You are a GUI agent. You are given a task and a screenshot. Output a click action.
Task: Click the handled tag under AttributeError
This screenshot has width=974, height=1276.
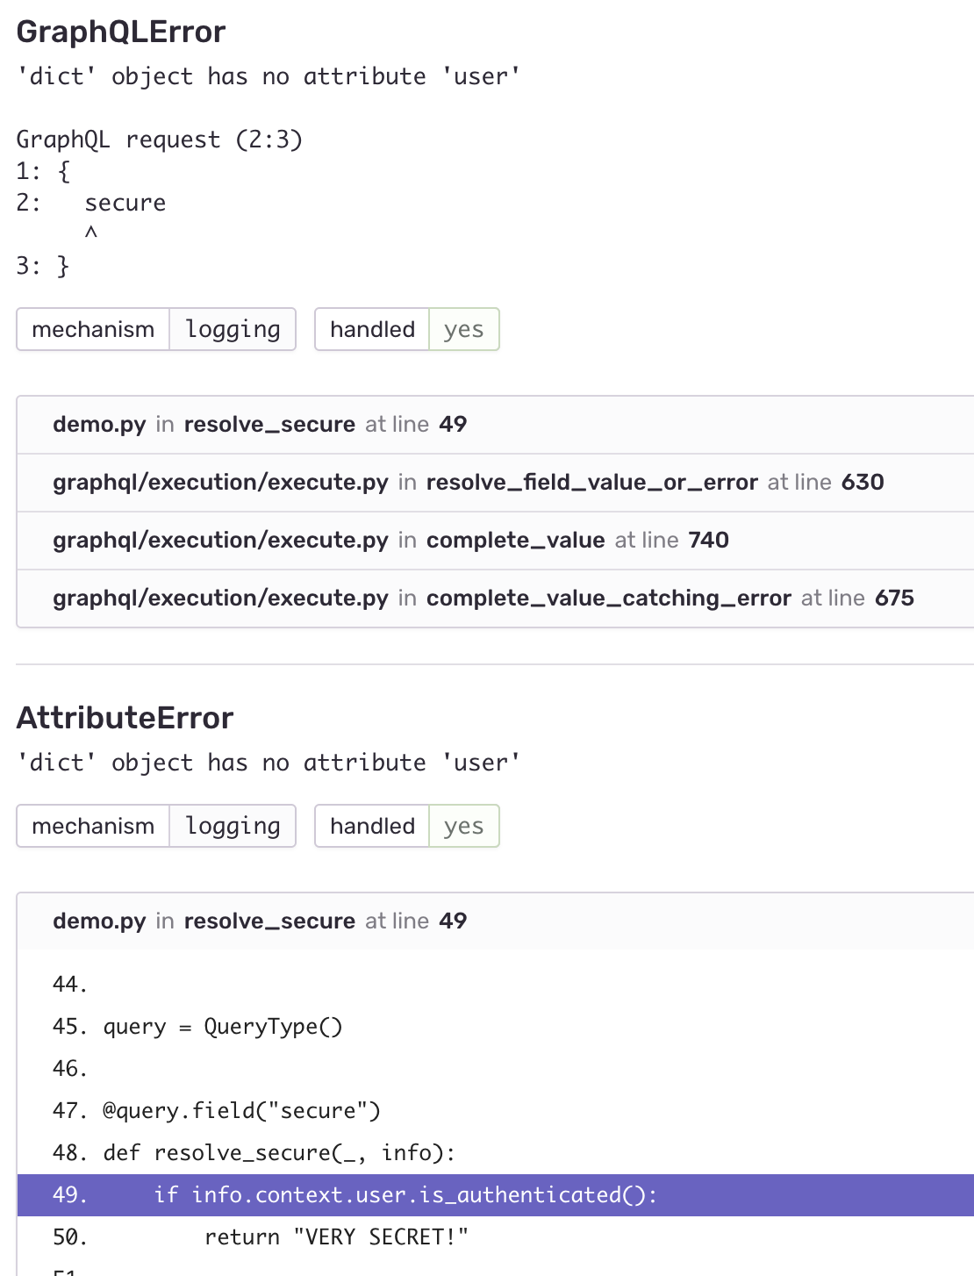pyautogui.click(x=372, y=827)
